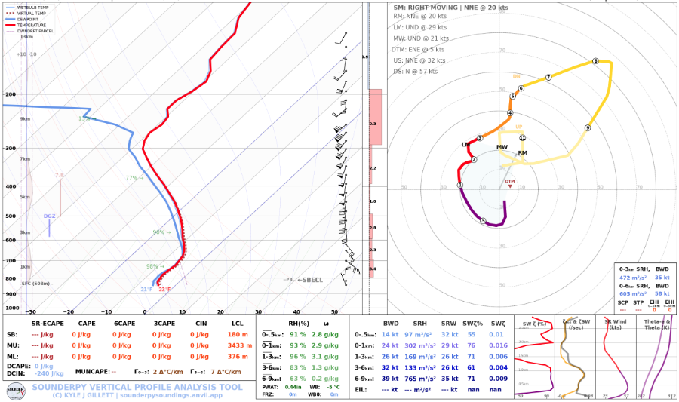Click the 0-6km BWD value 58 kt
The height and width of the screenshot is (402, 679).
[662, 294]
